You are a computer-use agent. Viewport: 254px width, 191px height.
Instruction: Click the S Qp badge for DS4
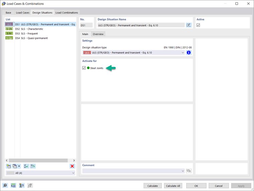(9, 38)
